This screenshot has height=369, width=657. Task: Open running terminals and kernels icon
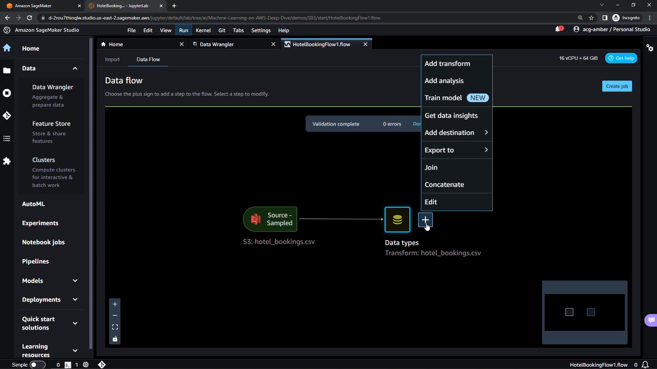click(7, 93)
